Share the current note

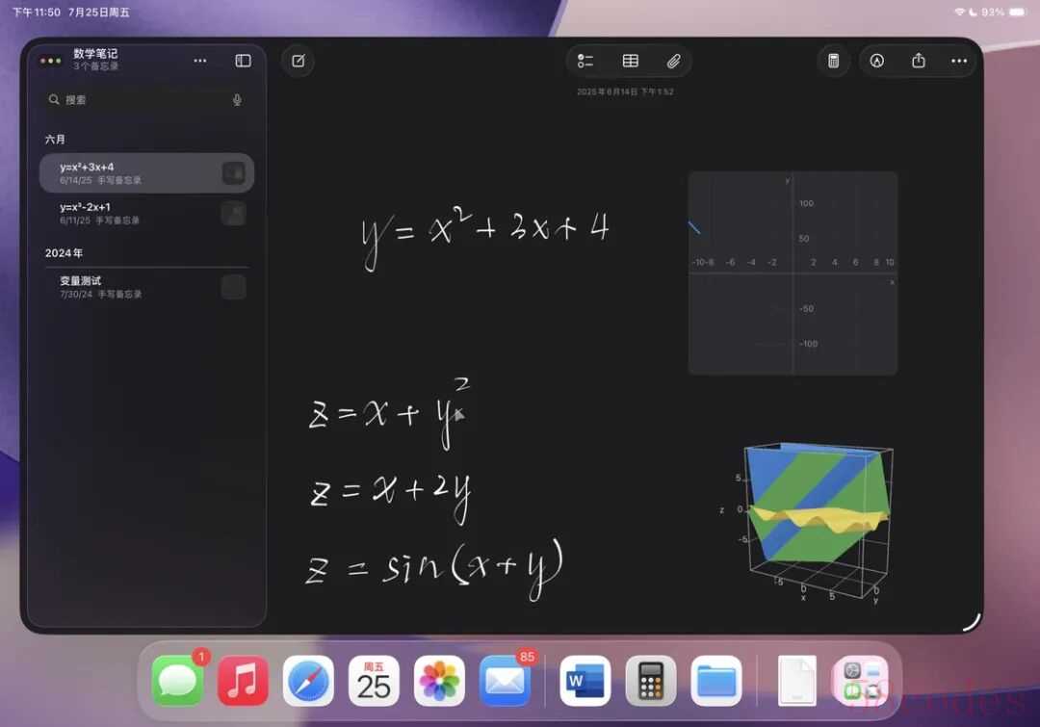pos(918,61)
